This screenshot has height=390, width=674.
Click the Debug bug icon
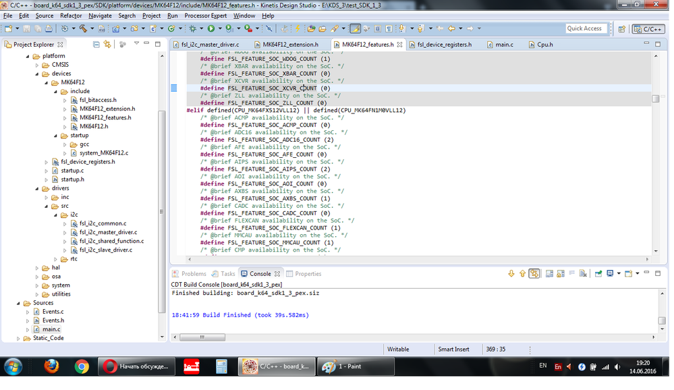(x=192, y=28)
